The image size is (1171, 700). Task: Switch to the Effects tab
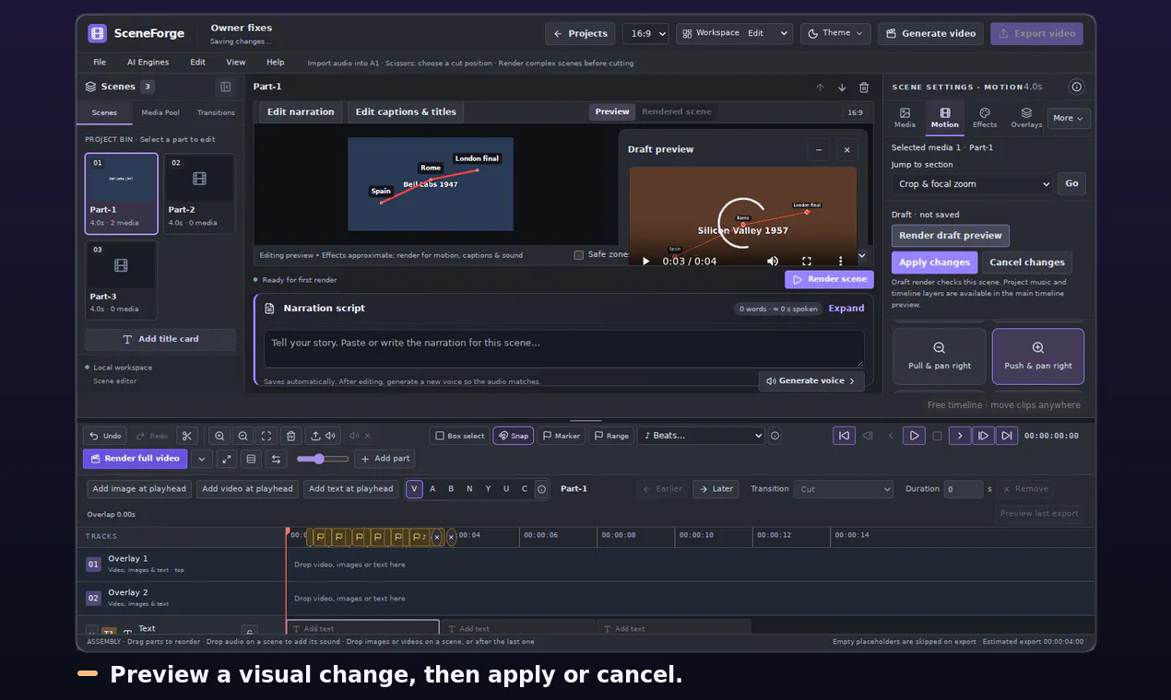click(985, 118)
